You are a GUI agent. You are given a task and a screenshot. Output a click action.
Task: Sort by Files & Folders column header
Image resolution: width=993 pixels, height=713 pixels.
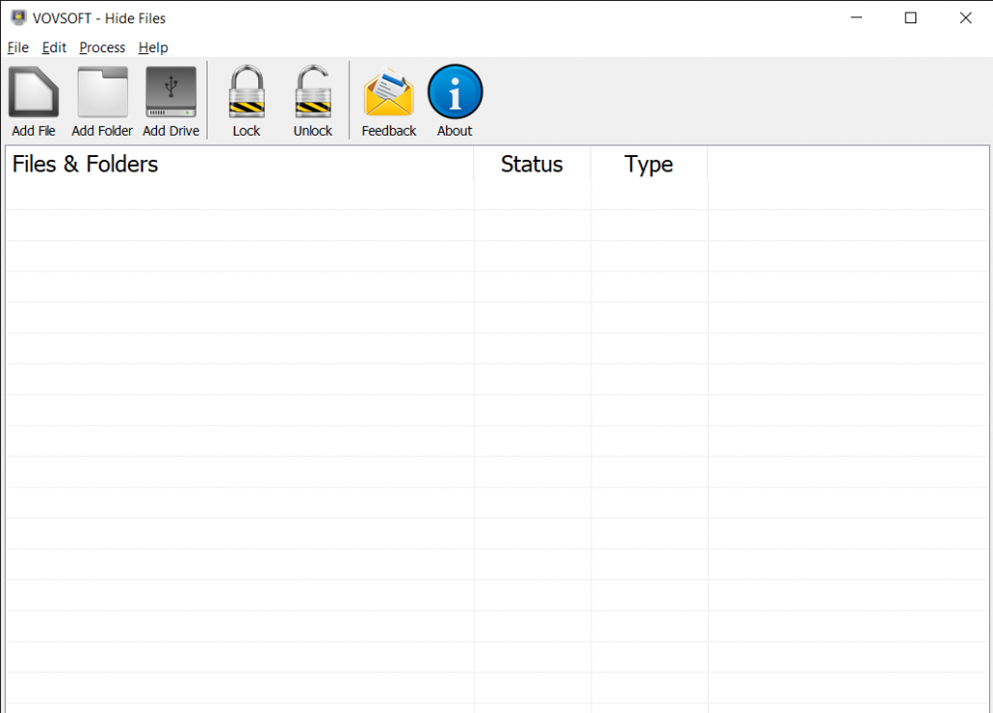(x=240, y=164)
